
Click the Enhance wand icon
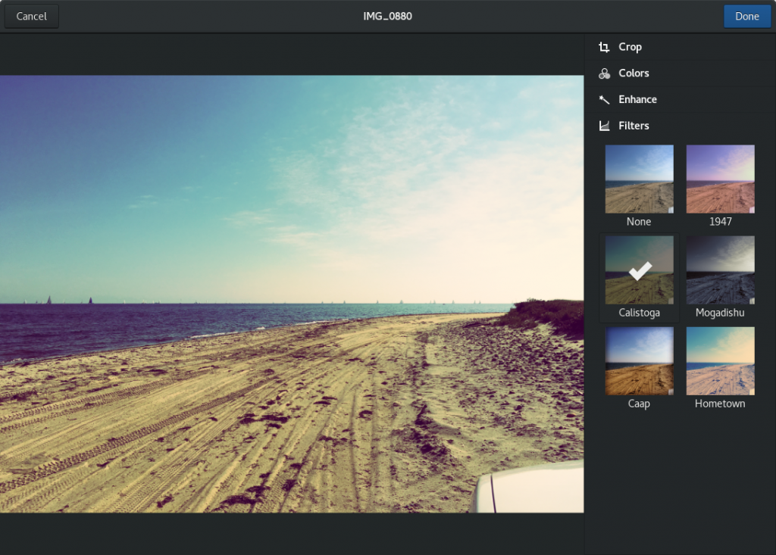[604, 99]
